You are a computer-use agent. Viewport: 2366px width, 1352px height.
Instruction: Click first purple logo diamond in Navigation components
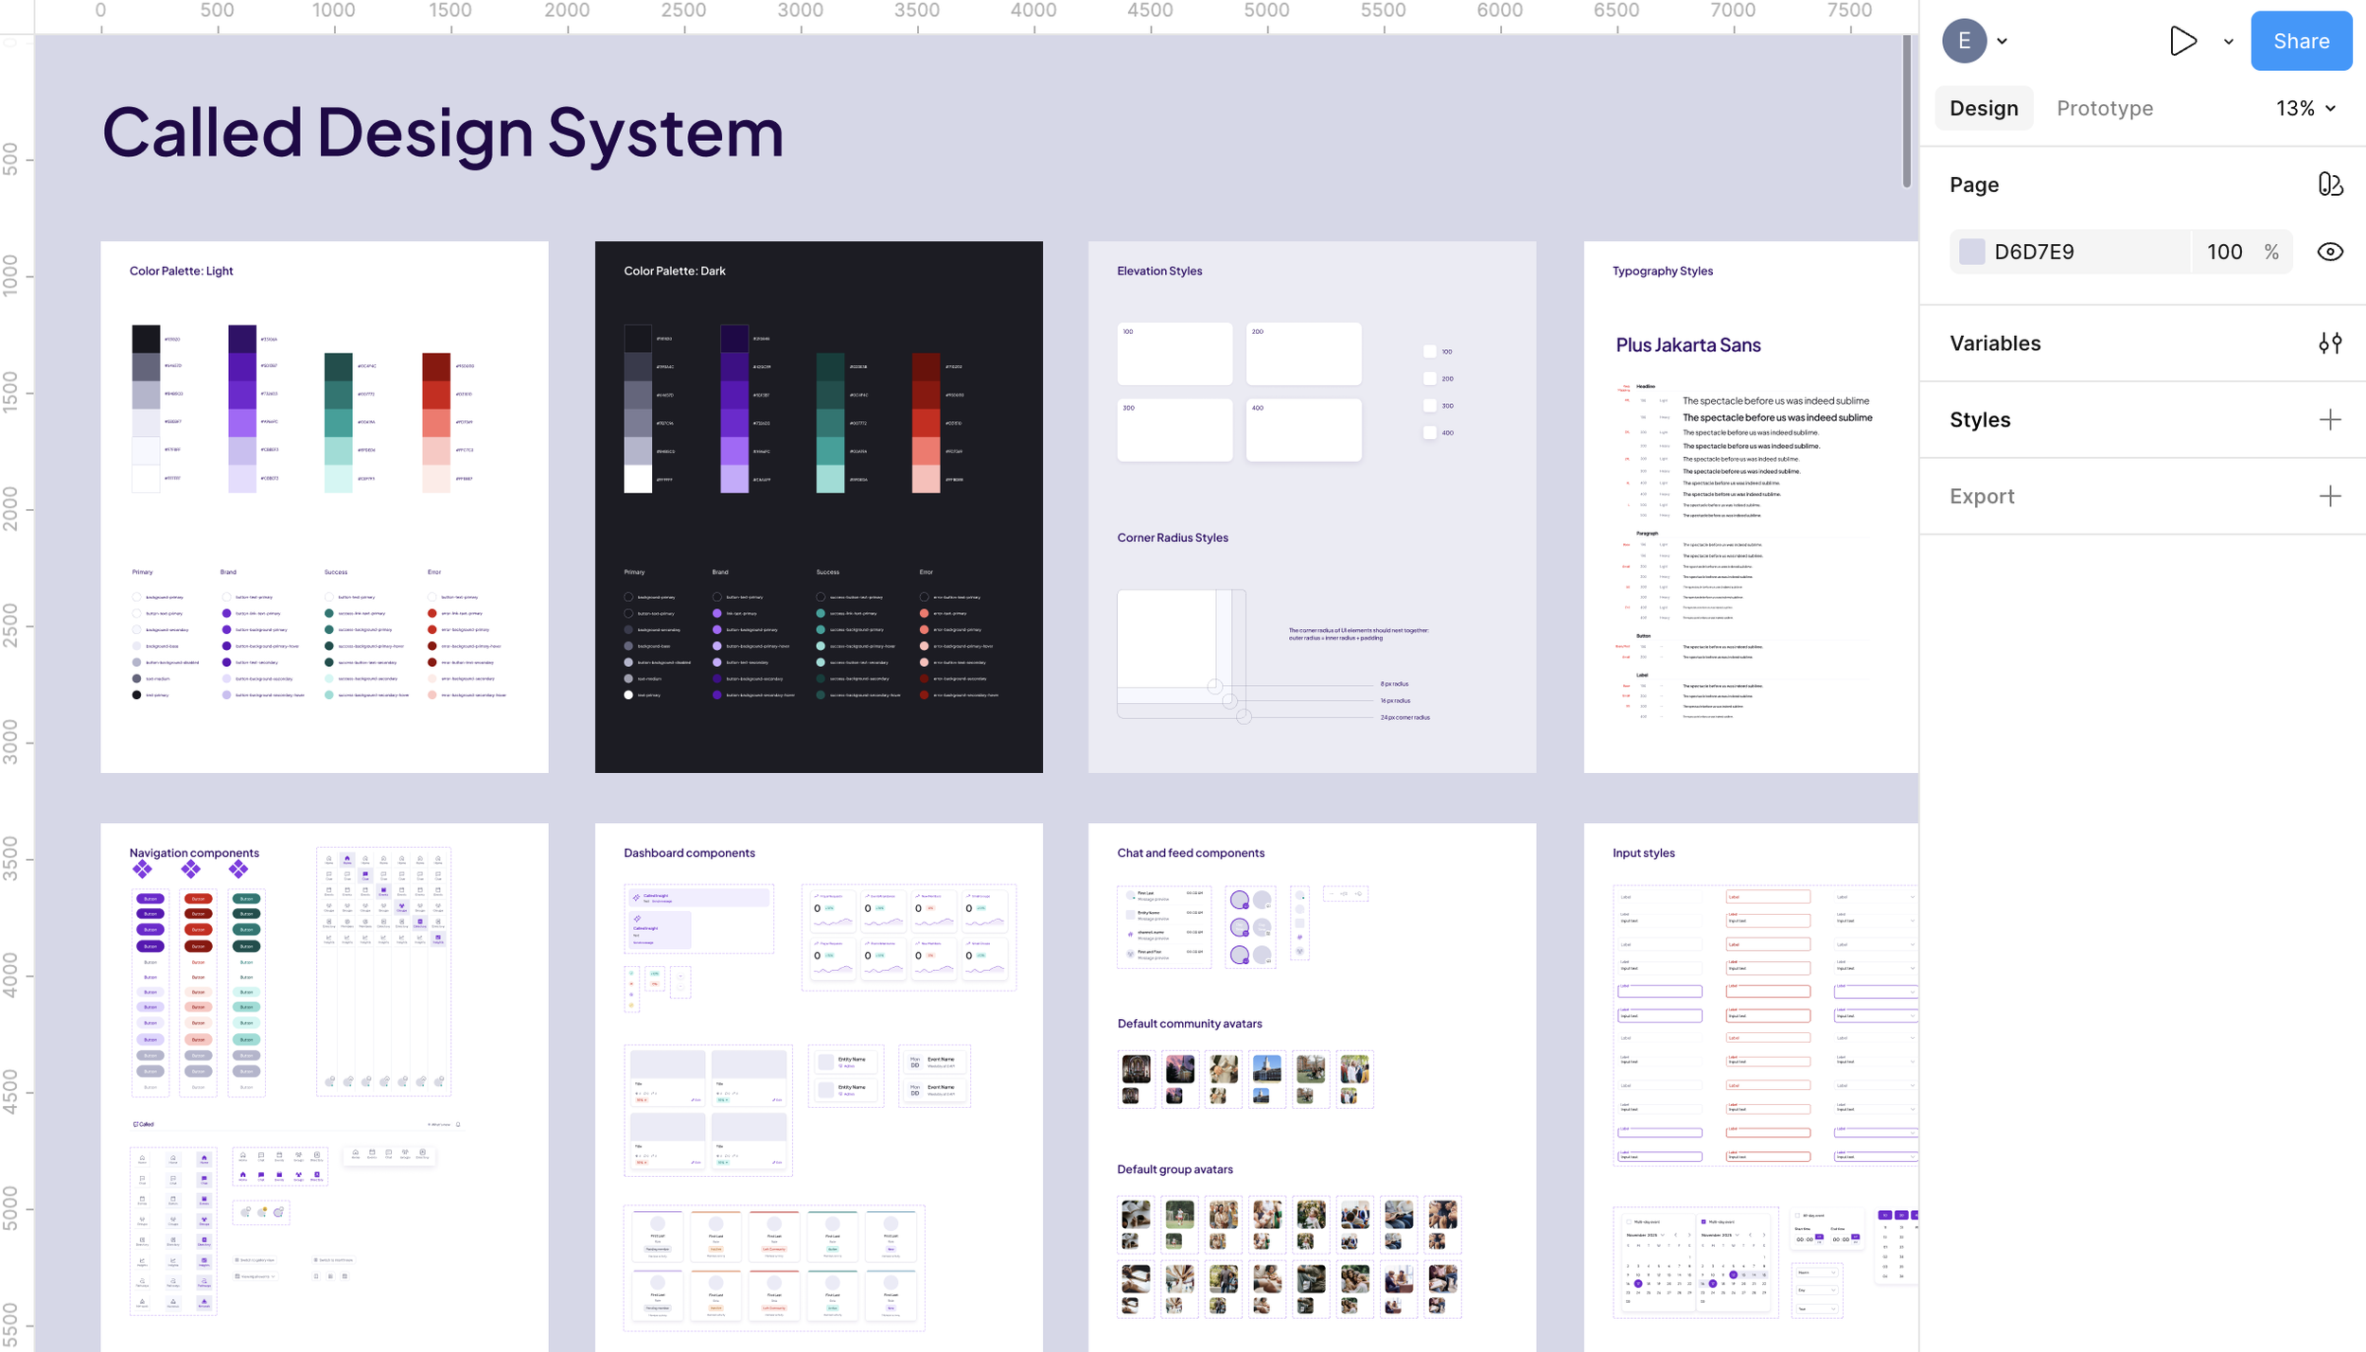coord(142,869)
